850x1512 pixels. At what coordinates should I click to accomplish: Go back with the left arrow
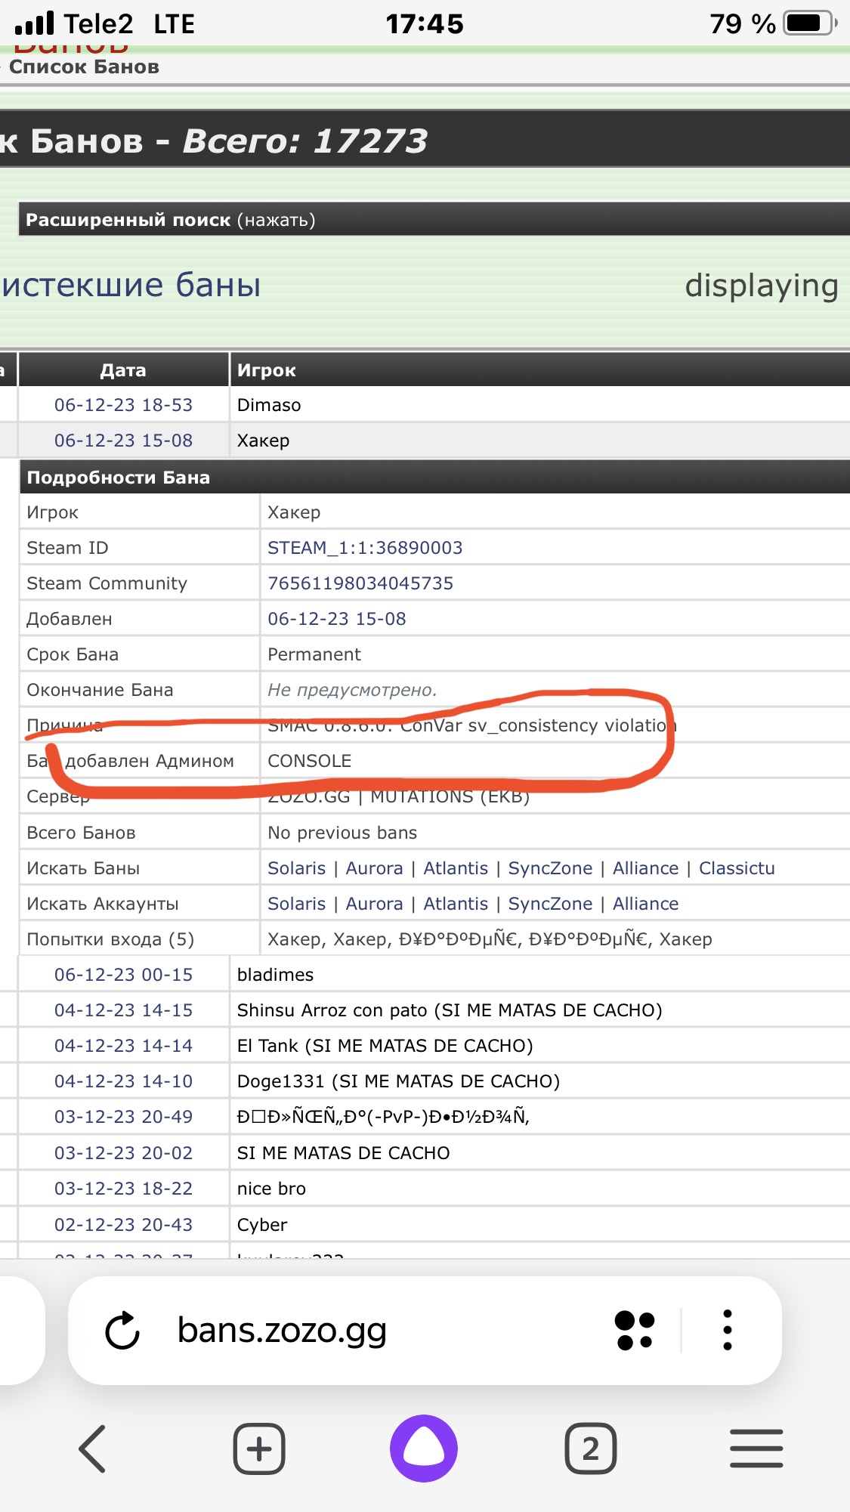(93, 1449)
